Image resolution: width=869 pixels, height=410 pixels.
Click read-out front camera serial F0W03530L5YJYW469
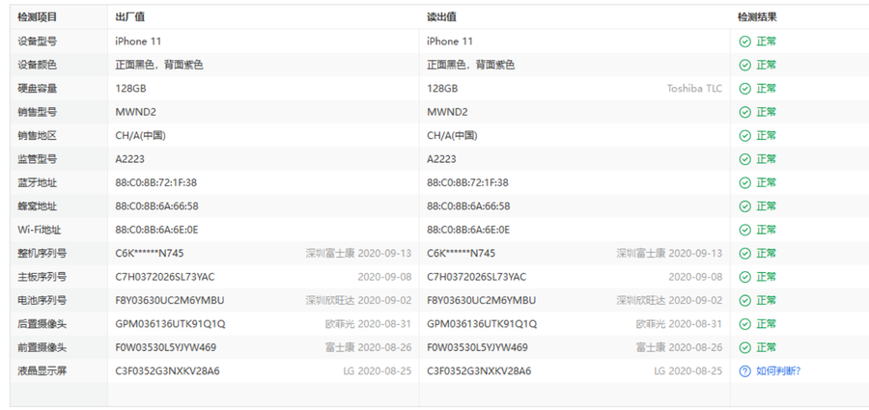click(477, 347)
